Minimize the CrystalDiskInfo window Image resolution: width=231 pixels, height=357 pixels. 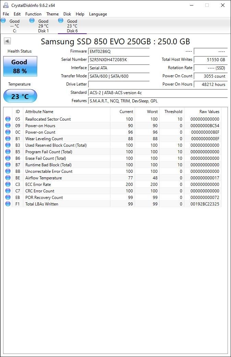point(192,5)
